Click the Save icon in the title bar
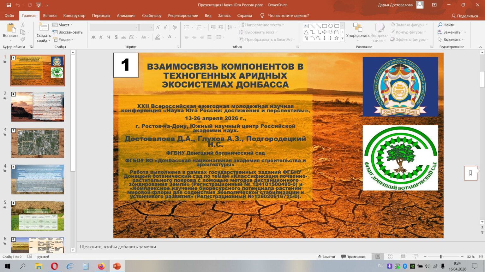The height and width of the screenshot is (272, 485). (9, 5)
